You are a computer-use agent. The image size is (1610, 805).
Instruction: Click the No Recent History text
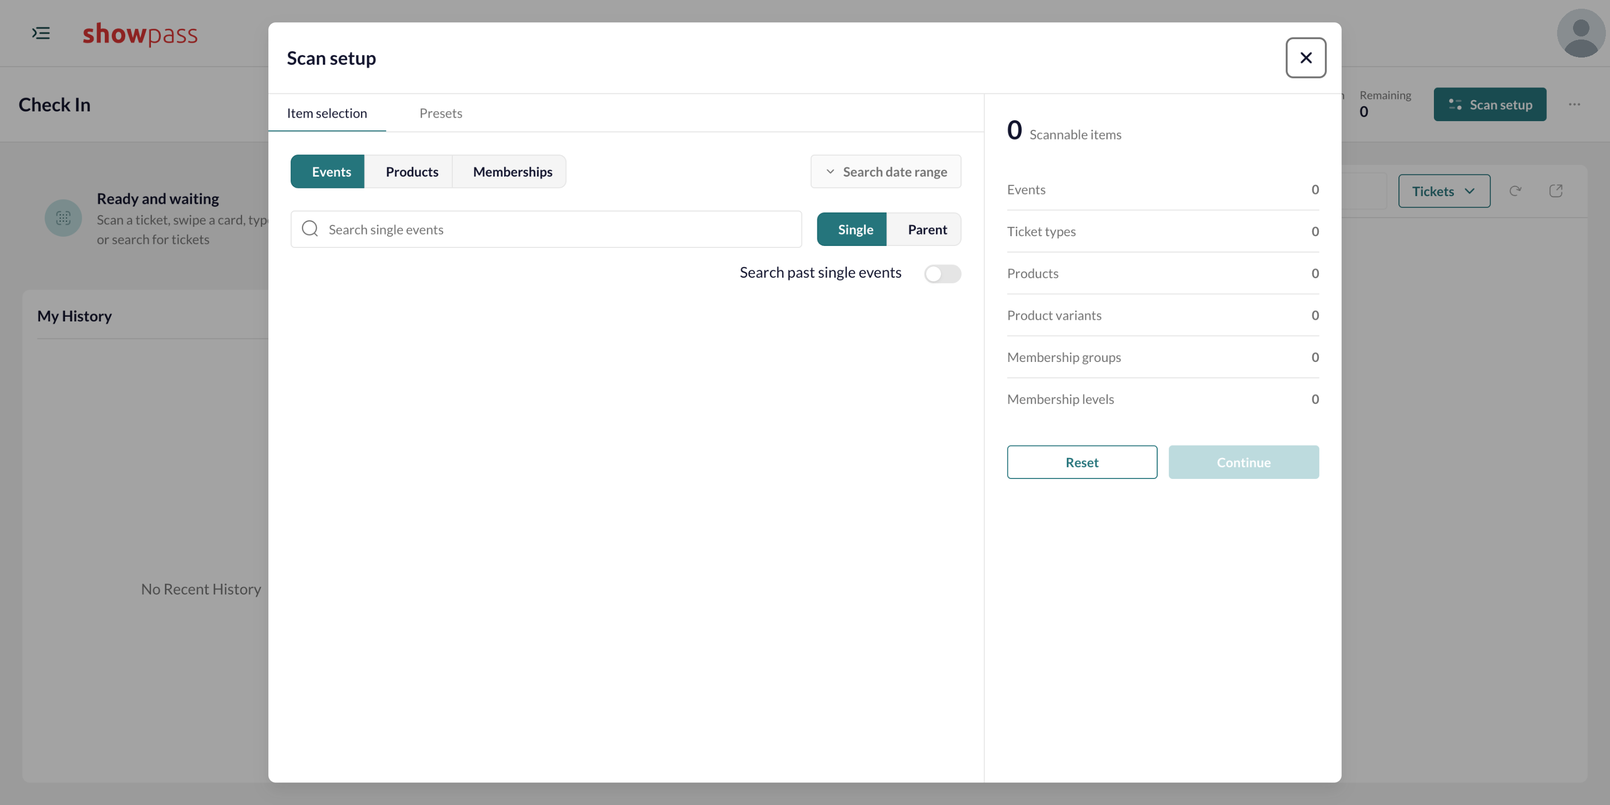click(201, 589)
